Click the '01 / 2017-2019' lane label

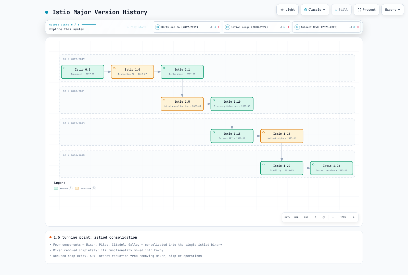coord(74,59)
